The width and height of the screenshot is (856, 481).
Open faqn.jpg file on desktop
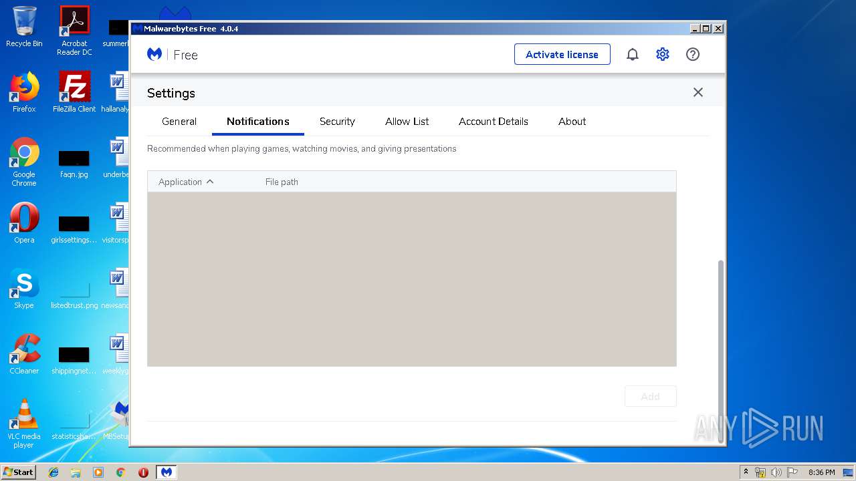pyautogui.click(x=74, y=164)
